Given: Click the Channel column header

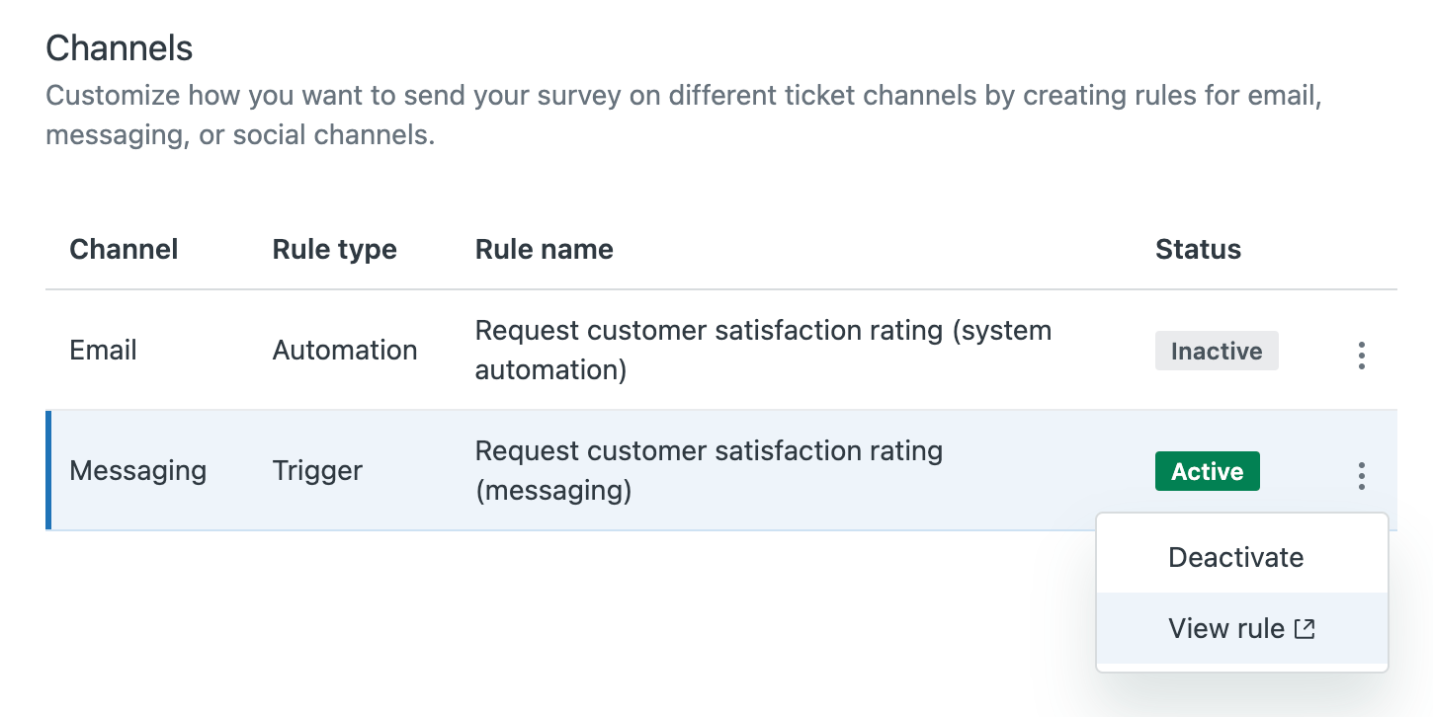Looking at the screenshot, I should click(x=124, y=249).
